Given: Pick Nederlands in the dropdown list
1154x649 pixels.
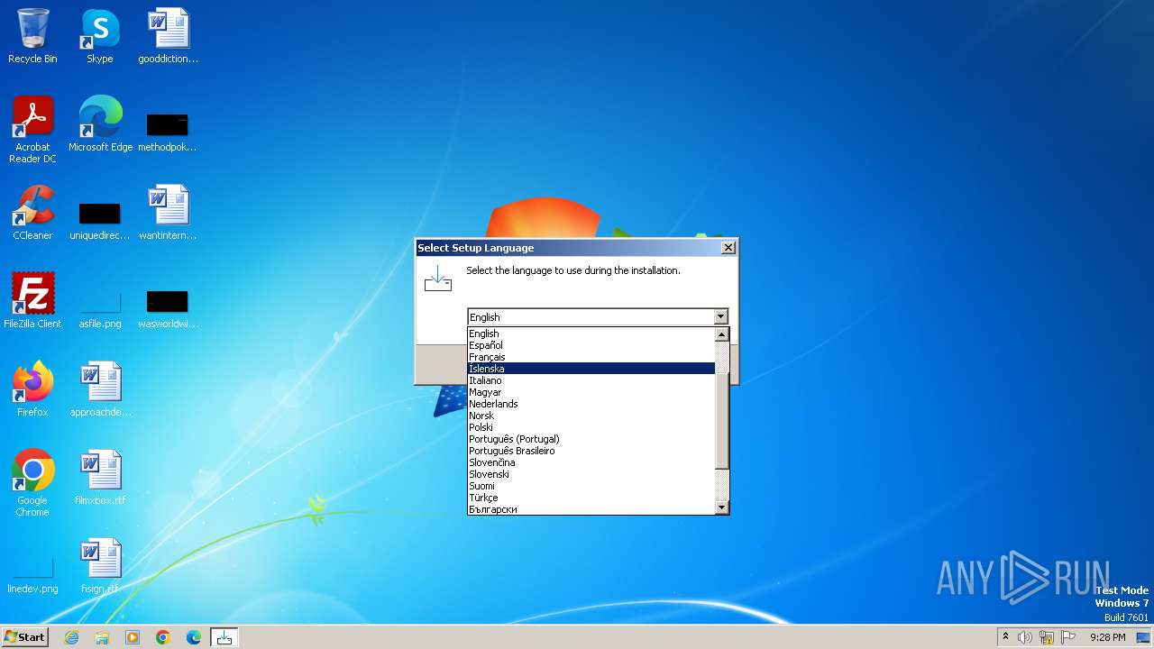Looking at the screenshot, I should [x=591, y=404].
